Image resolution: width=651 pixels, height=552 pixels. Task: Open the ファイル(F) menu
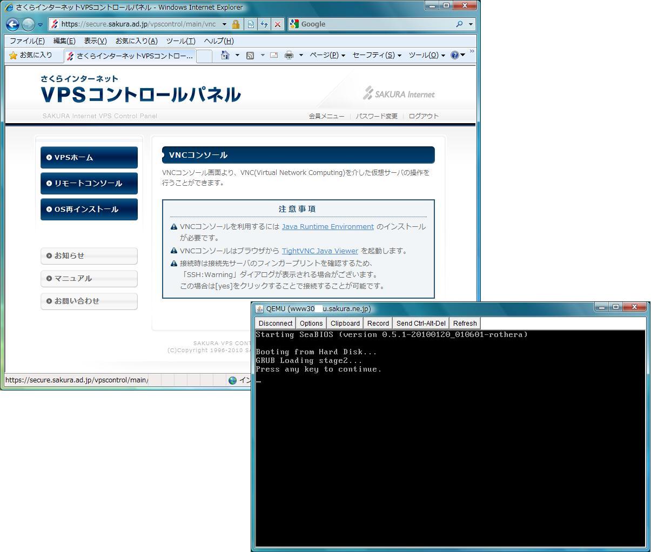[x=26, y=41]
